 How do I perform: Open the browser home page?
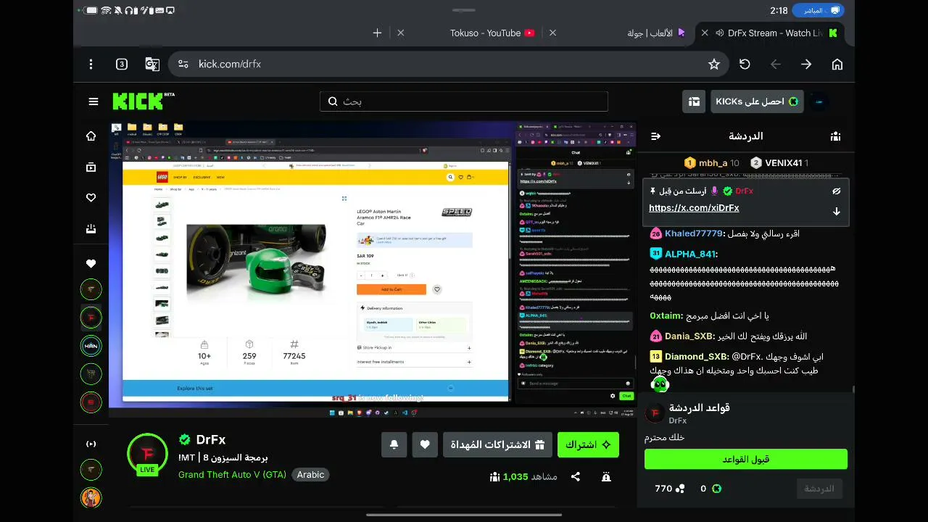(x=837, y=65)
